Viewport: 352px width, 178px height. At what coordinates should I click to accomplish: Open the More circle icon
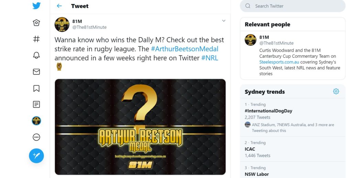coord(36,137)
